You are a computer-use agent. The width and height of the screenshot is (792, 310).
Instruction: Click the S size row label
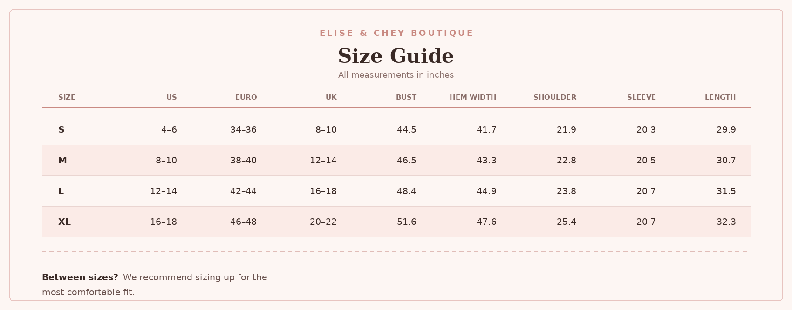(x=61, y=130)
